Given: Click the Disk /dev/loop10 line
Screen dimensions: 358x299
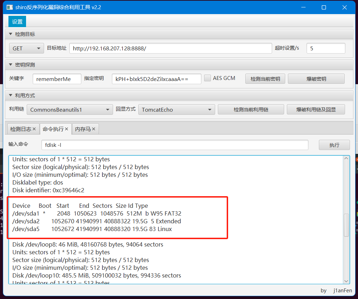Looking at the screenshot, I should (x=96, y=275).
